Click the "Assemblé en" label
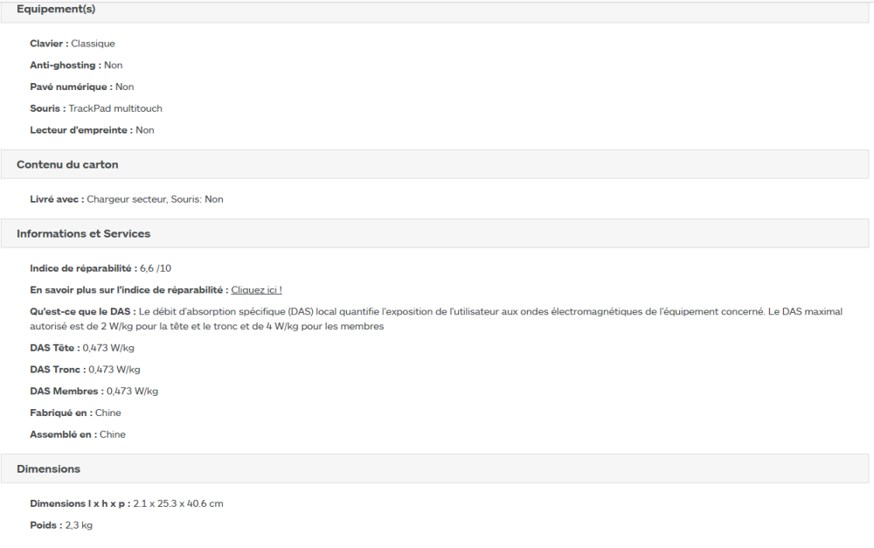874x548 pixels. tap(63, 434)
